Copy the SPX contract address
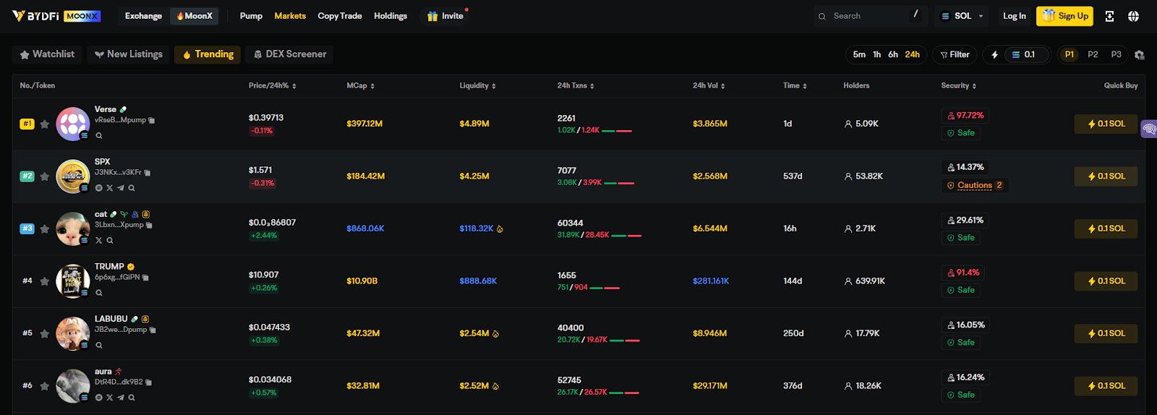 148,173
